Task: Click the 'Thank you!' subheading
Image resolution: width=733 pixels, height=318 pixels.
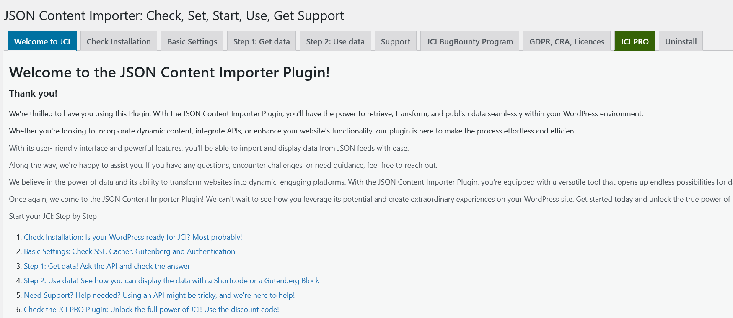Action: [x=33, y=93]
